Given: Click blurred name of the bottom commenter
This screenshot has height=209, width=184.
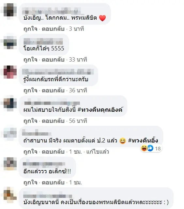Looking at the screenshot, I should (48, 196).
